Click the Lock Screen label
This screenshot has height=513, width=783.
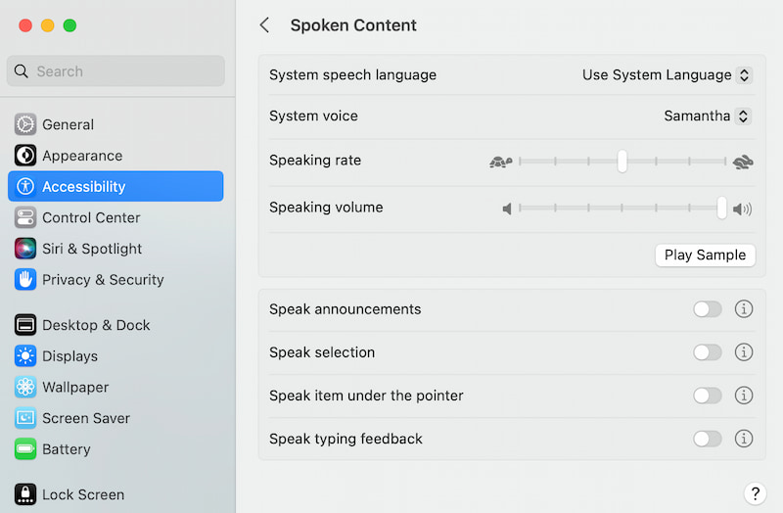83,494
